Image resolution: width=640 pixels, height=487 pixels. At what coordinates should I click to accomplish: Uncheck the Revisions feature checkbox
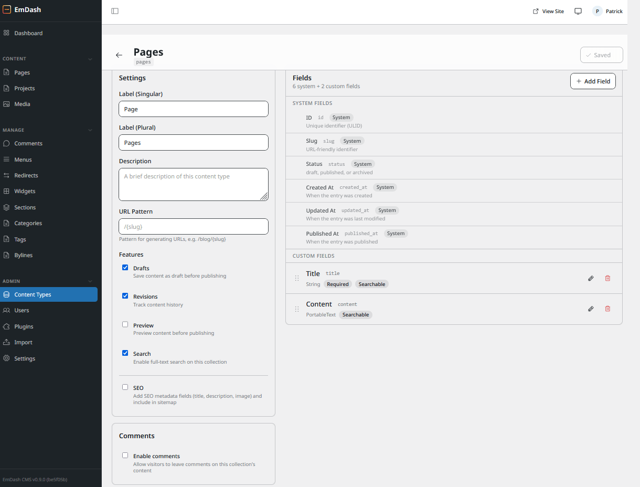point(125,296)
